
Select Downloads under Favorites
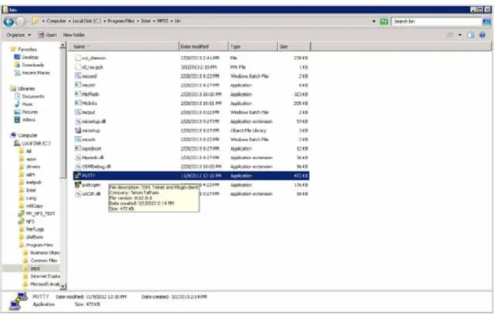pos(33,66)
